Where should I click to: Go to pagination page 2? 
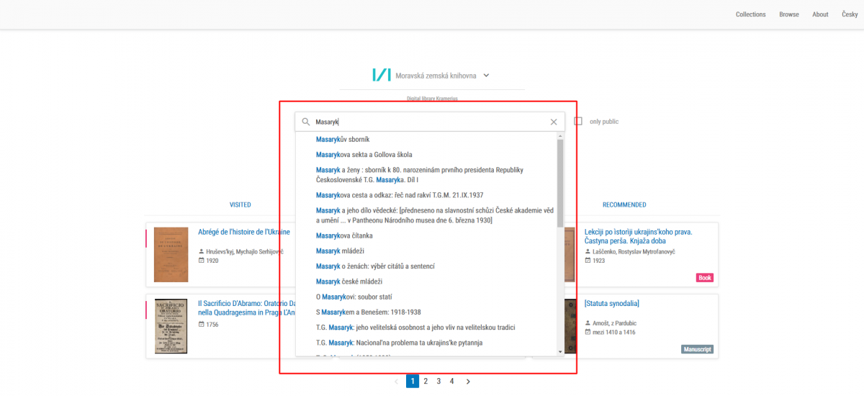426,382
